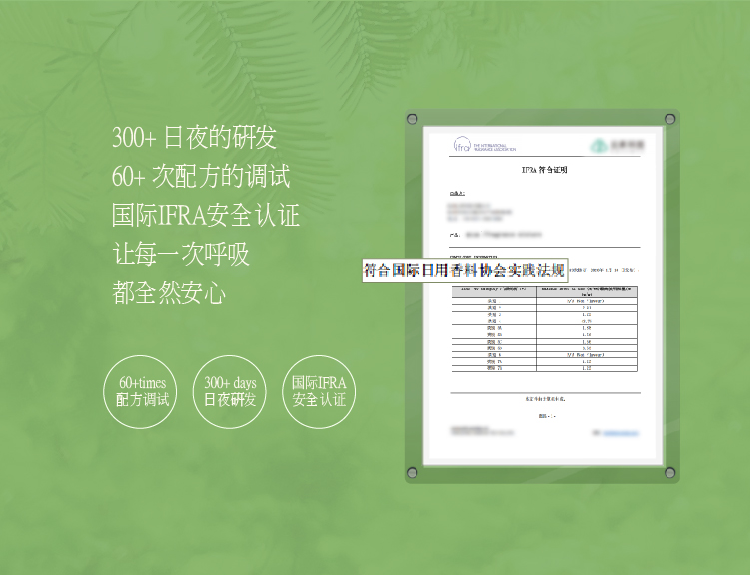Click the '都全然安心' text line

pos(169,292)
